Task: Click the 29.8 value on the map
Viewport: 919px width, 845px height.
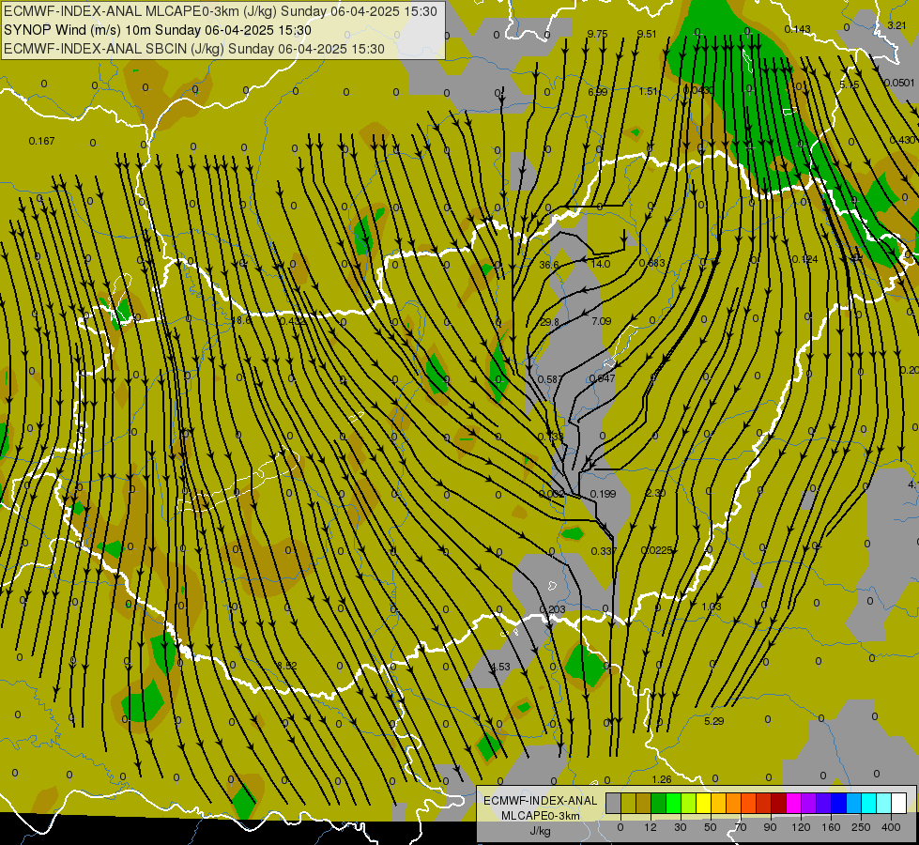Action: [x=549, y=323]
